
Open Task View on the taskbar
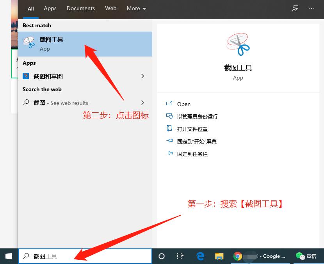pyautogui.click(x=180, y=256)
